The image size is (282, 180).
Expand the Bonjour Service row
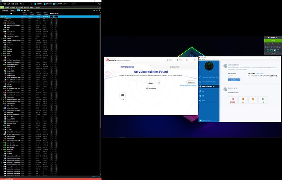(x=4, y=32)
